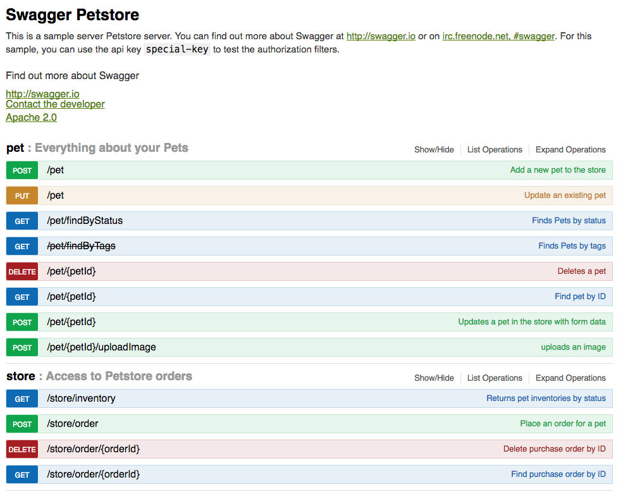Click the highlighted special-key code snippet
Image resolution: width=621 pixels, height=494 pixels.
[177, 49]
